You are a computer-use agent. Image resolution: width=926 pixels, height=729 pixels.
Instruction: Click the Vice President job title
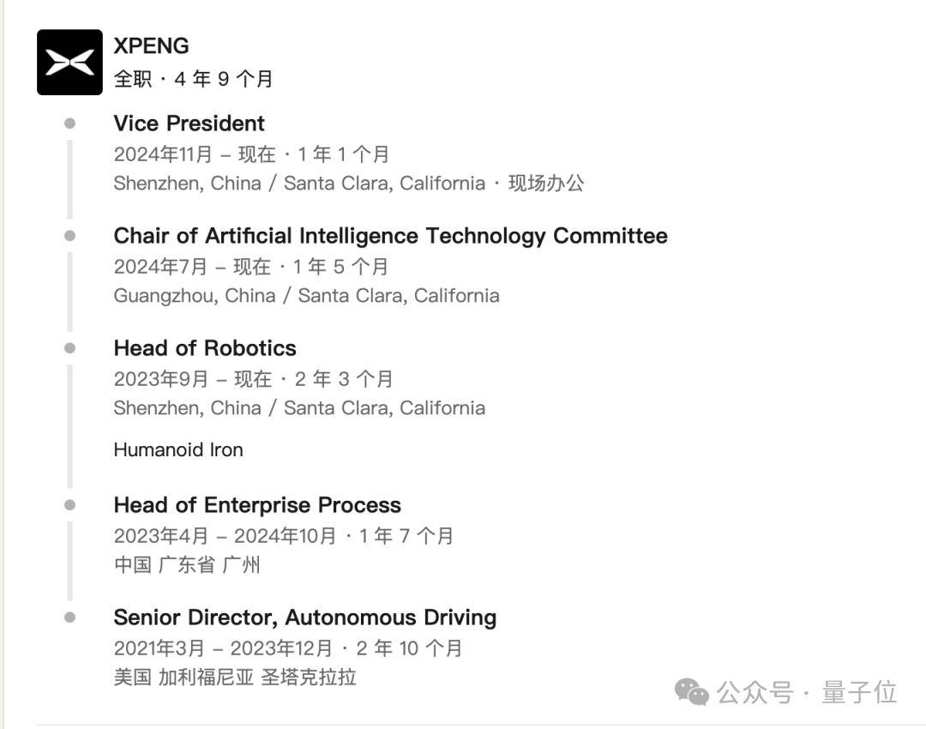coord(189,124)
